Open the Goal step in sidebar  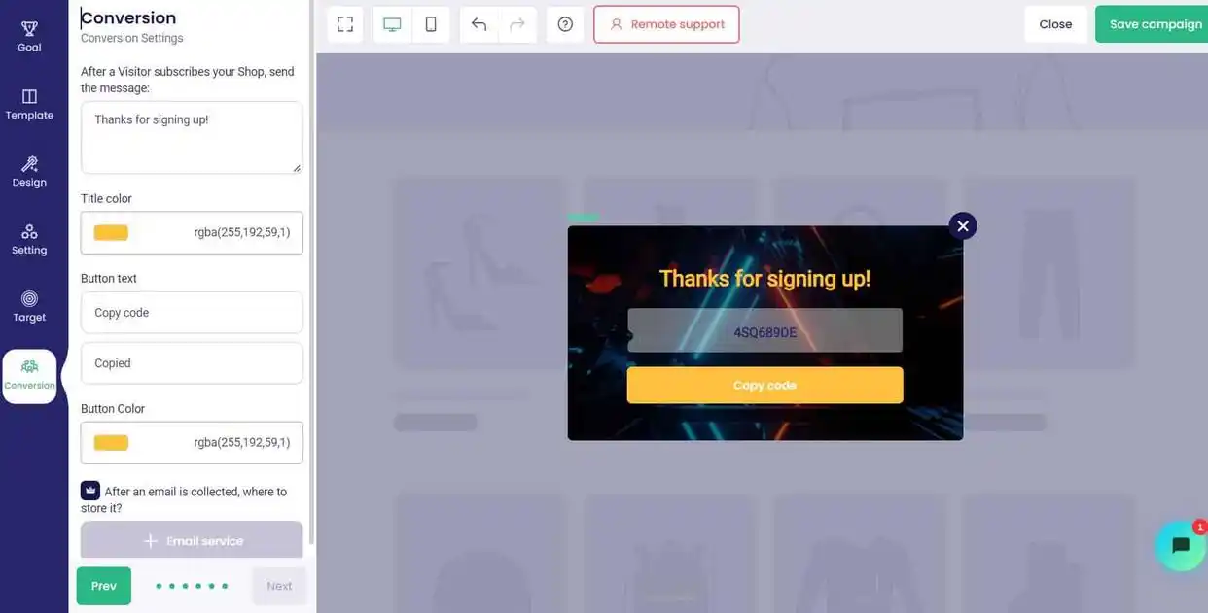pos(29,37)
